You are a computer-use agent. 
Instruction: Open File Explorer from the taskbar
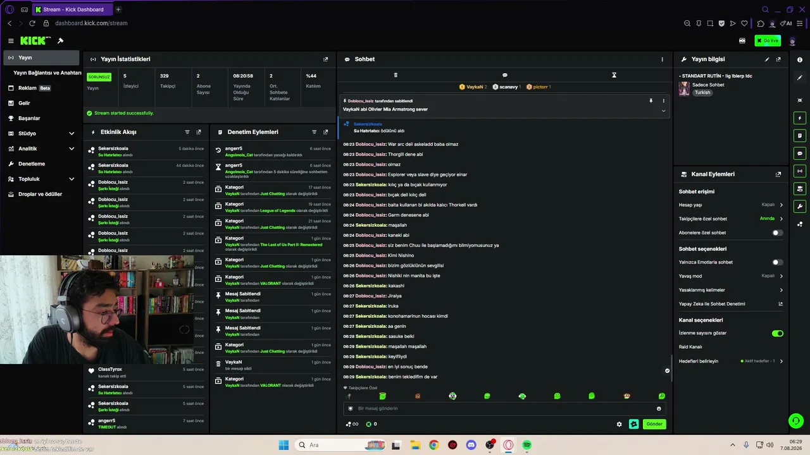(x=415, y=445)
